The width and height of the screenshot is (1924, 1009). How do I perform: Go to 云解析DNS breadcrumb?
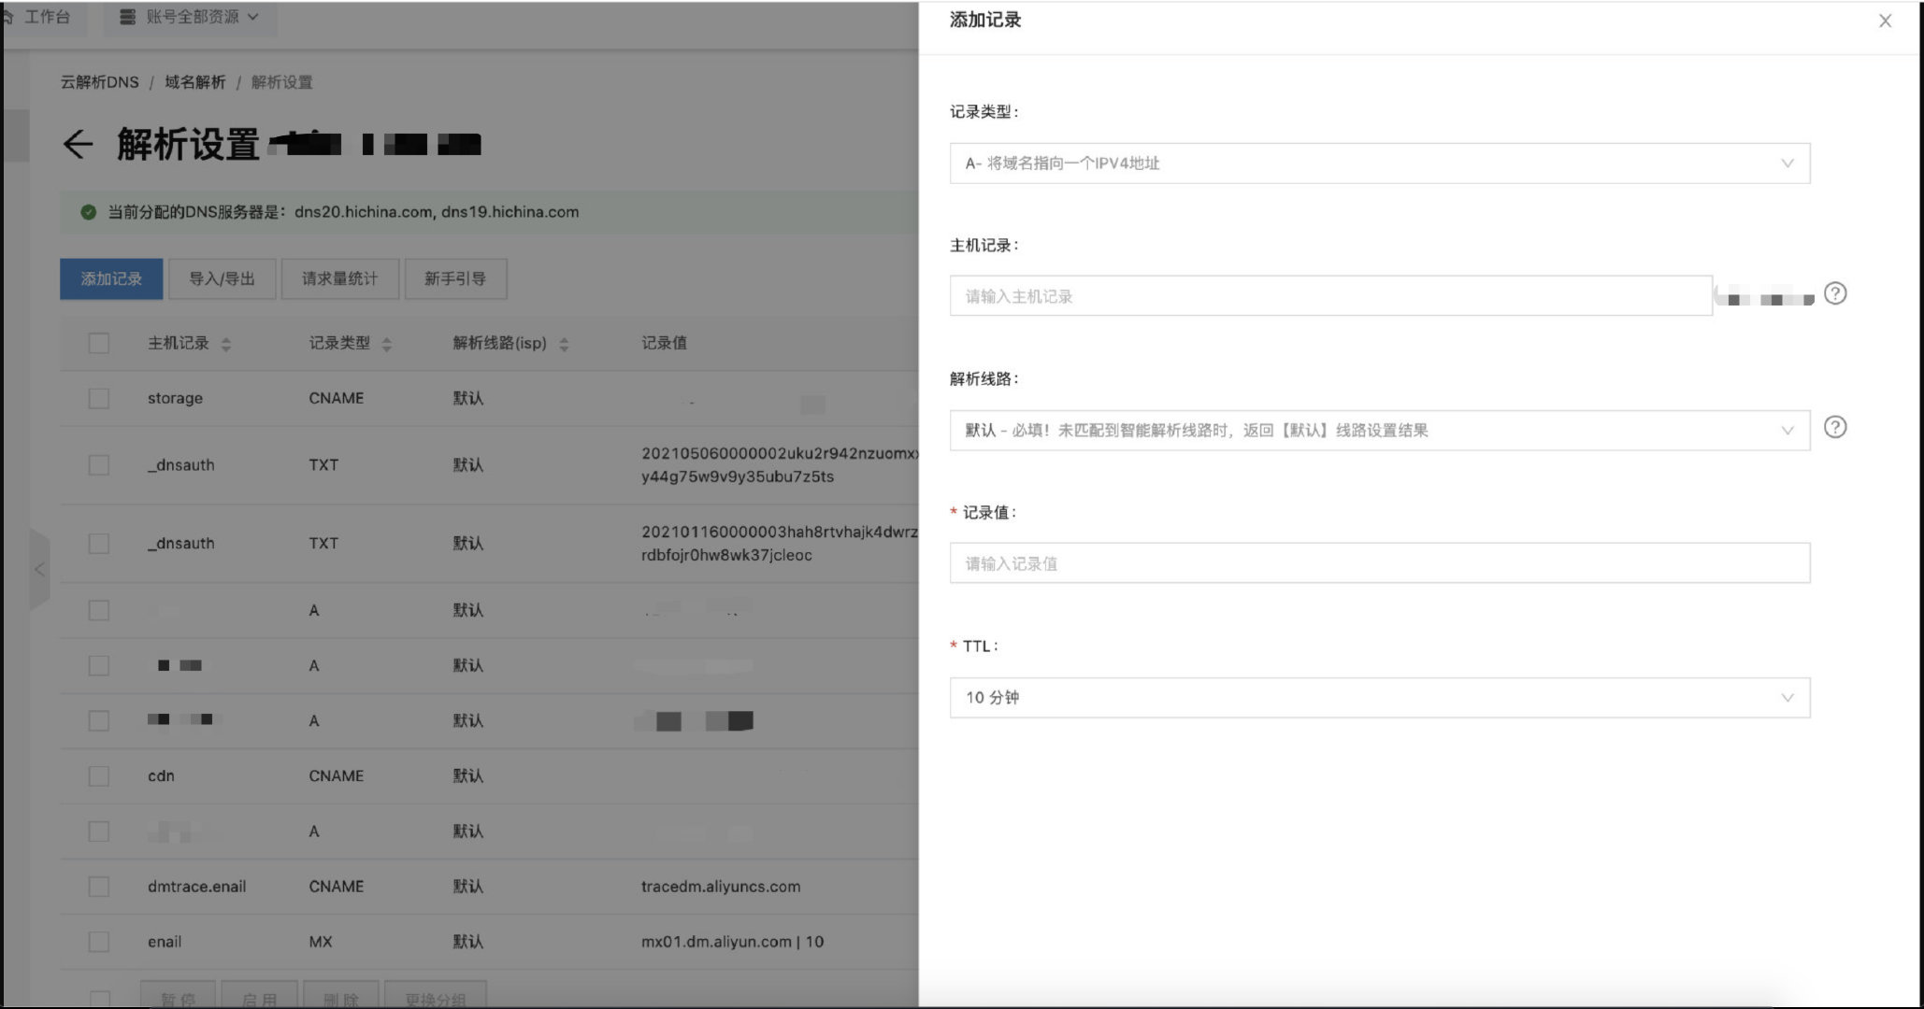99,82
